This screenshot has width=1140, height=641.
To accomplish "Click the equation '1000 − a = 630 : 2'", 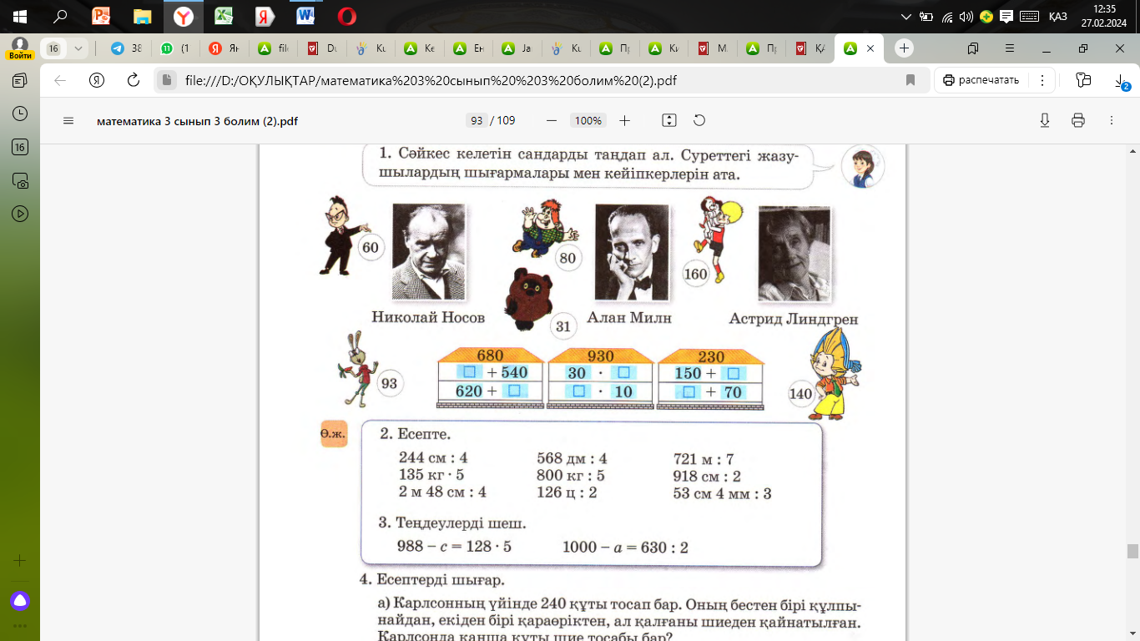I will point(626,548).
